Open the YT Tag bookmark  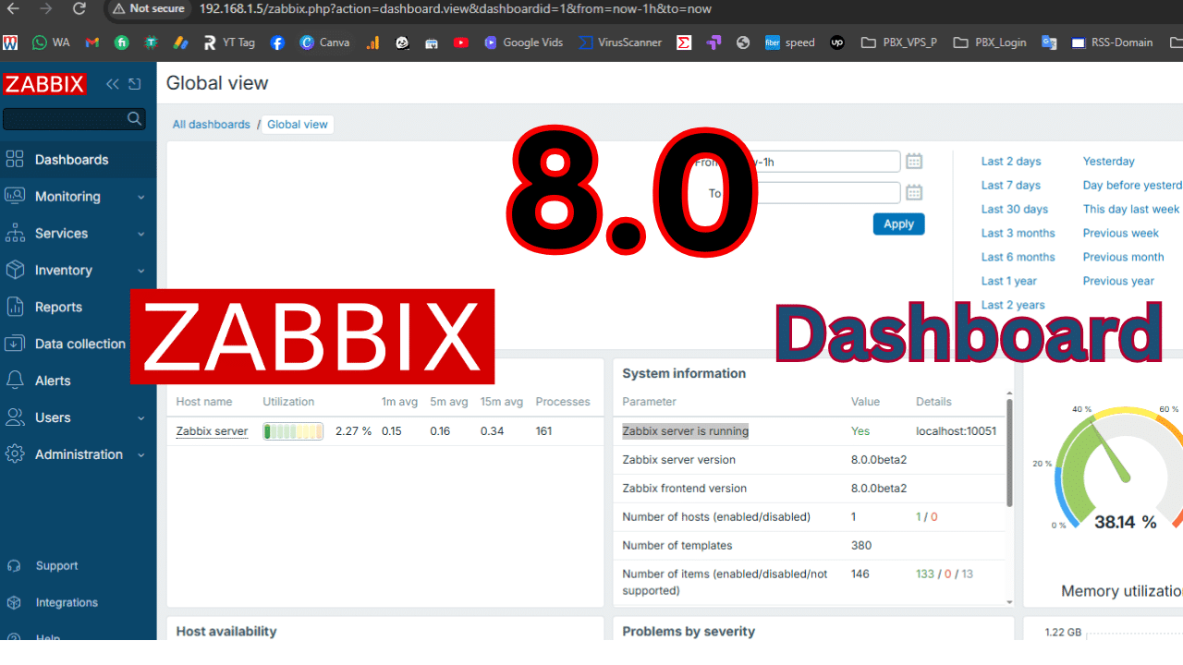(x=228, y=42)
